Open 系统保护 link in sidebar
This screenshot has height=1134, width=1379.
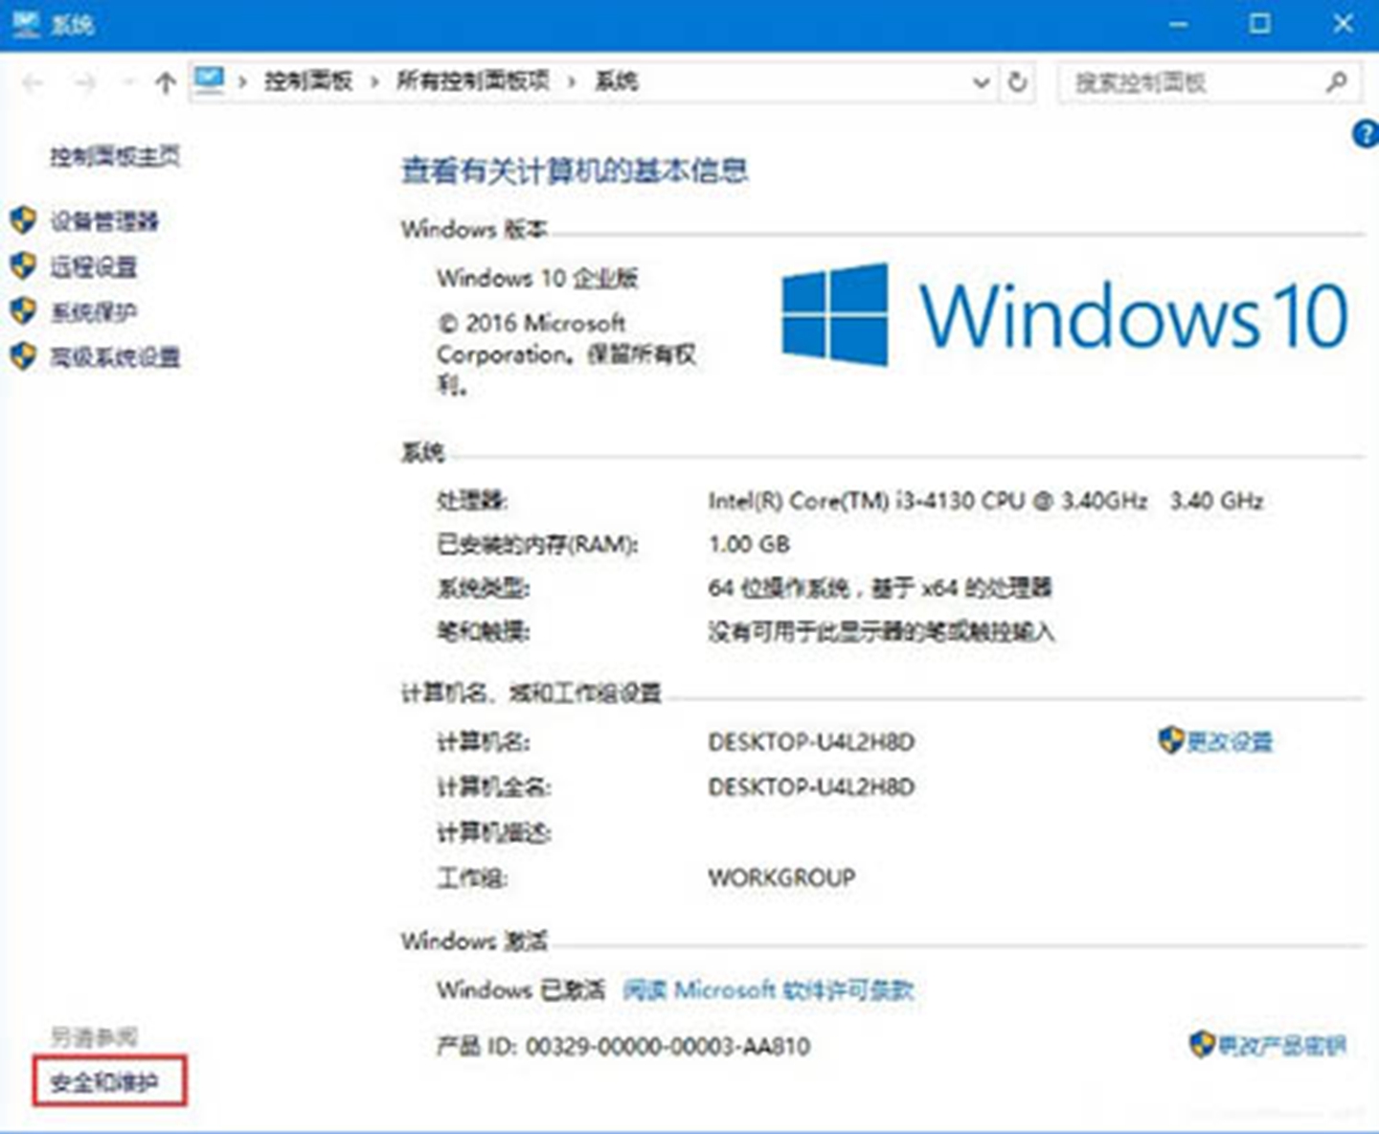coord(93,312)
